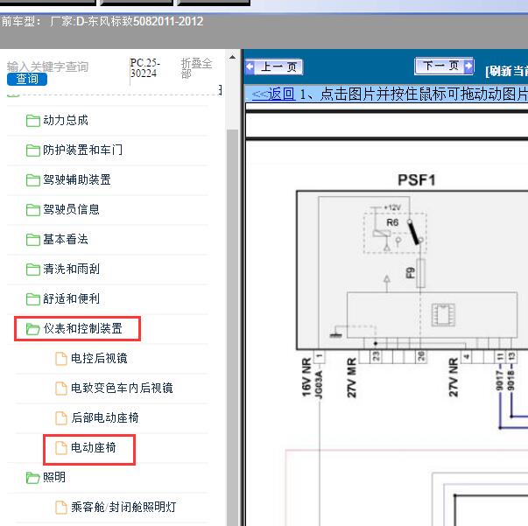The width and height of the screenshot is (528, 526).
Task: Go to next page with 下一页
Action: 444,66
